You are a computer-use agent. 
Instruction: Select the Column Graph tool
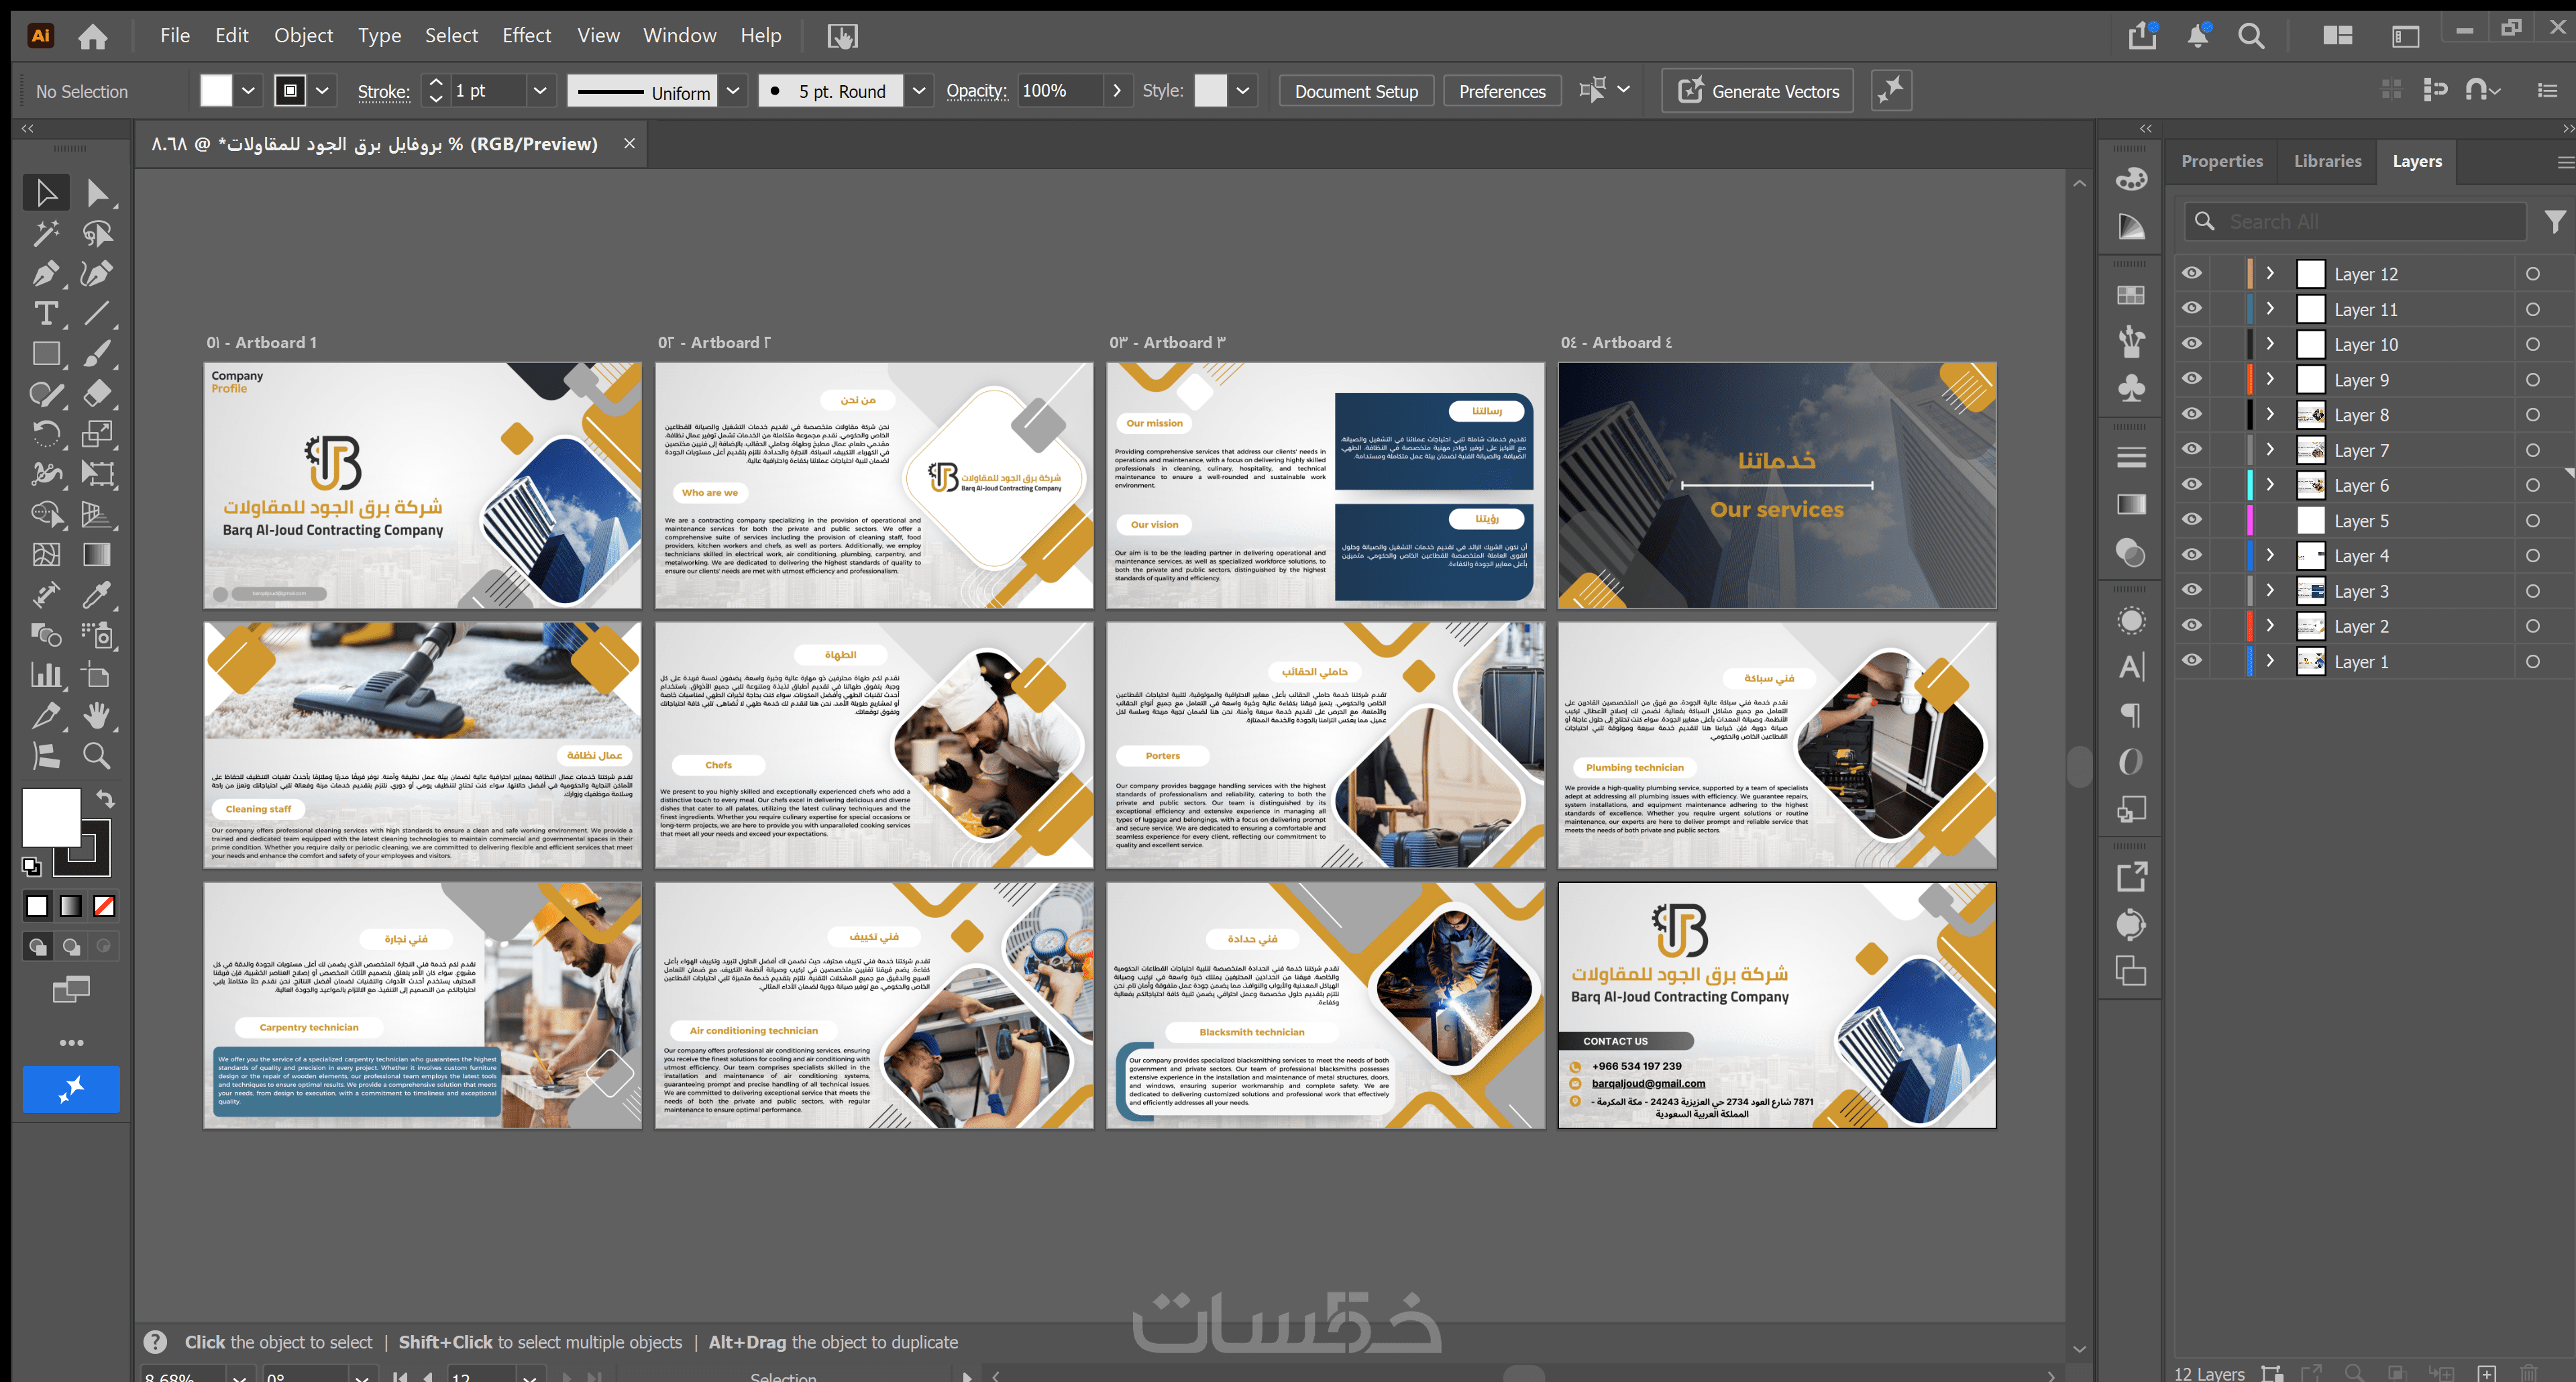46,675
